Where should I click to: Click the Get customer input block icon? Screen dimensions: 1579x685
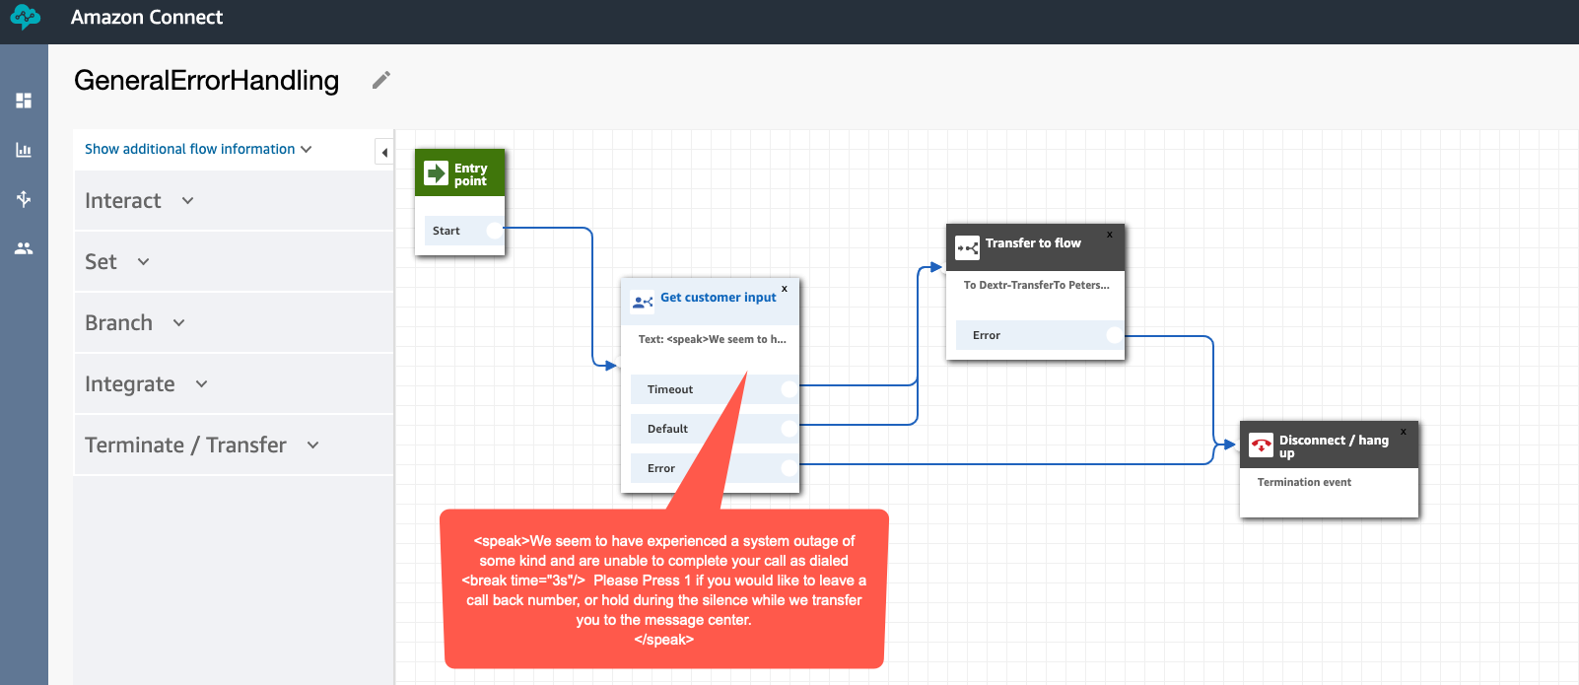coord(643,303)
